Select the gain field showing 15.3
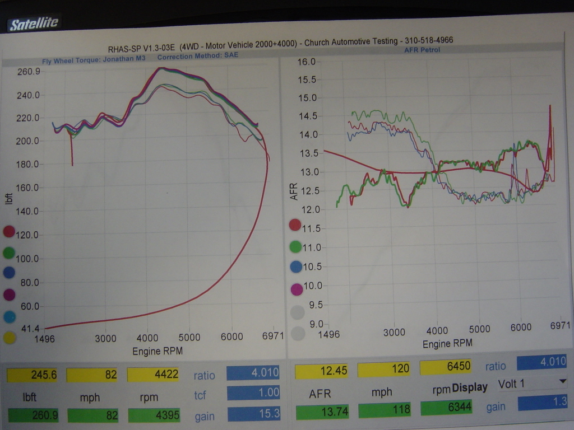574x430 pixels. [x=253, y=415]
